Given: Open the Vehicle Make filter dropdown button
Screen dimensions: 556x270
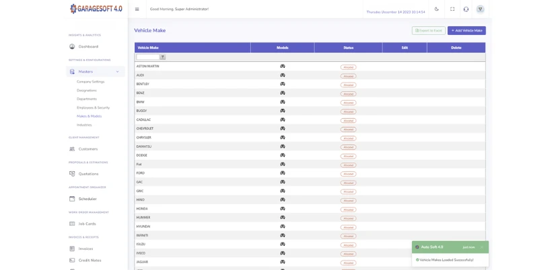Looking at the screenshot, I should click(x=163, y=57).
